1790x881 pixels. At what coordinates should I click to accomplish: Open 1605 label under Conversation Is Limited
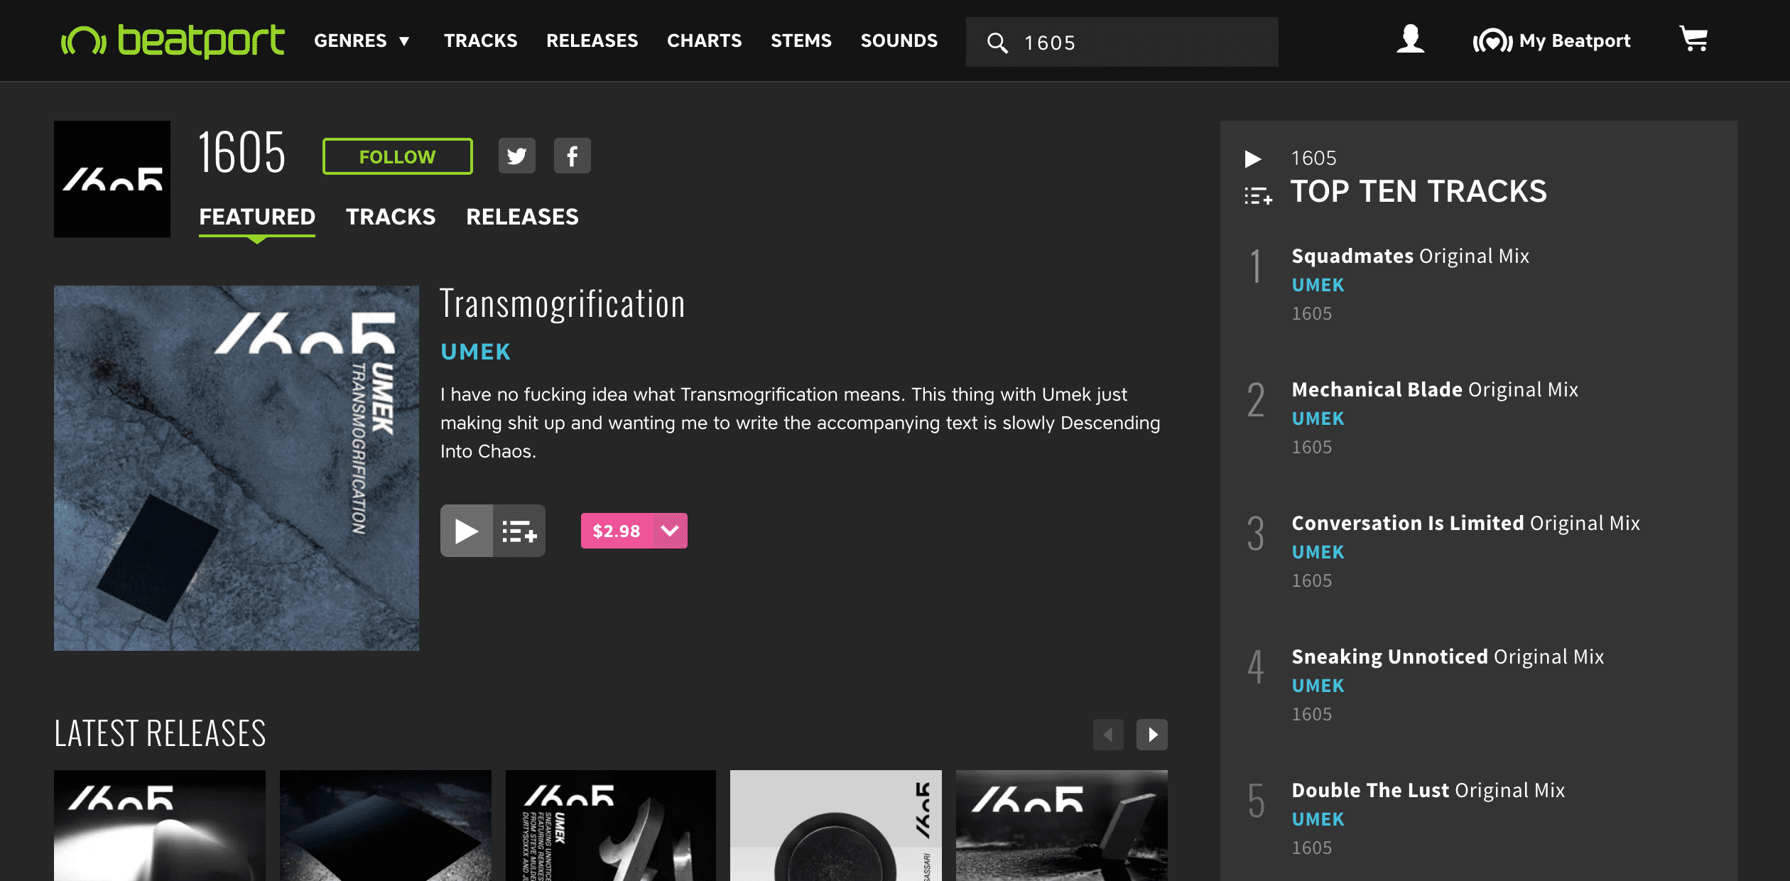point(1311,580)
